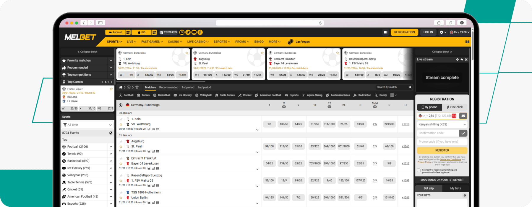This screenshot has height=207, width=532.
Task: Open Melbet's Telegram channel icon
Action: coord(188,32)
